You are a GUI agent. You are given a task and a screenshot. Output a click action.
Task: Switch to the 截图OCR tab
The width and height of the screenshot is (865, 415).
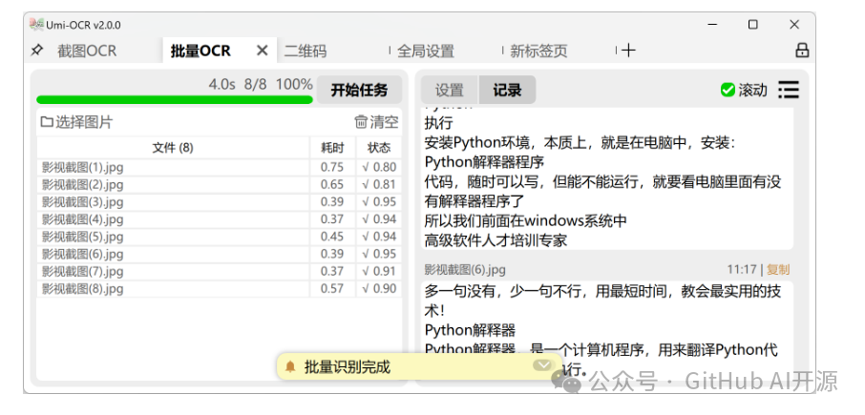pyautogui.click(x=87, y=52)
